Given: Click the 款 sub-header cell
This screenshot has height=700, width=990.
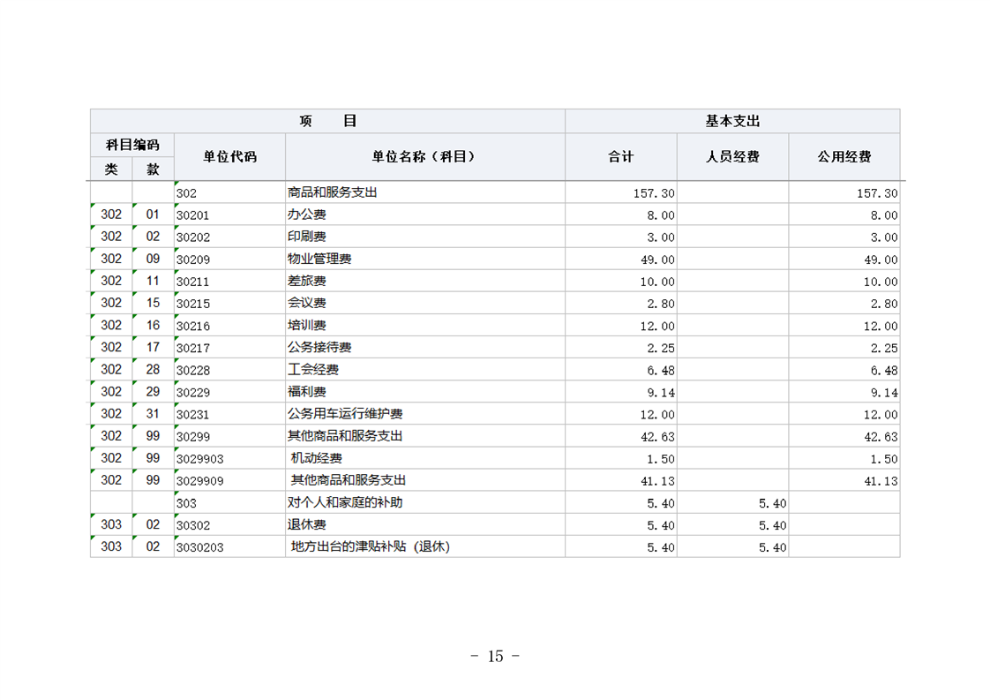Looking at the screenshot, I should [154, 169].
